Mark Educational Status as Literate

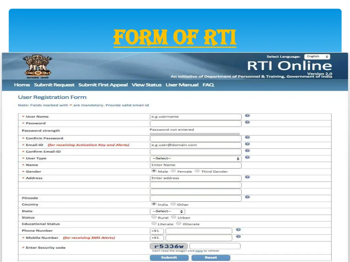[x=154, y=224]
